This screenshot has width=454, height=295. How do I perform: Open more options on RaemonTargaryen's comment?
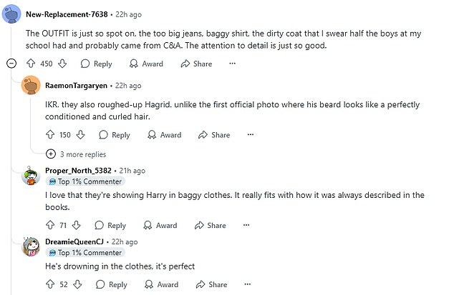[x=250, y=135]
